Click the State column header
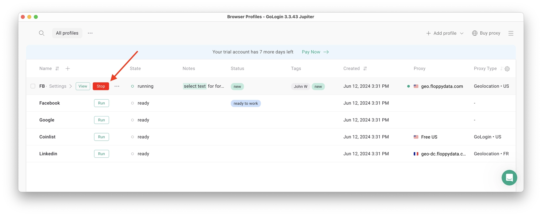Image resolution: width=542 pixels, height=216 pixels. click(x=135, y=68)
